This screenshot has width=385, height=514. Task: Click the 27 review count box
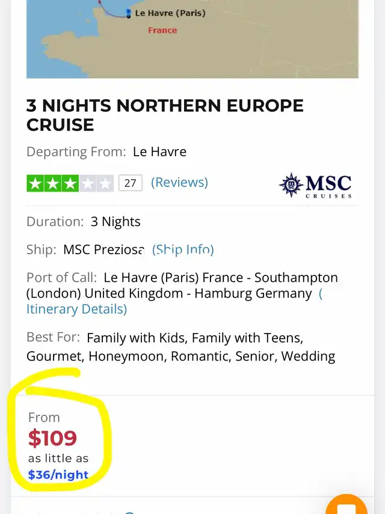click(130, 183)
